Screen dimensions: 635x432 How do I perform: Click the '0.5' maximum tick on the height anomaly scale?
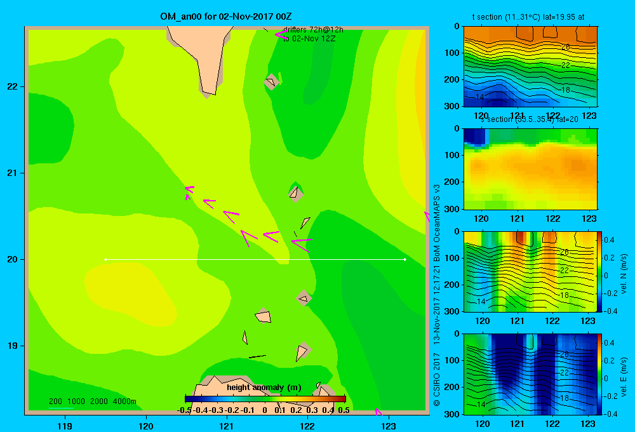344,410
